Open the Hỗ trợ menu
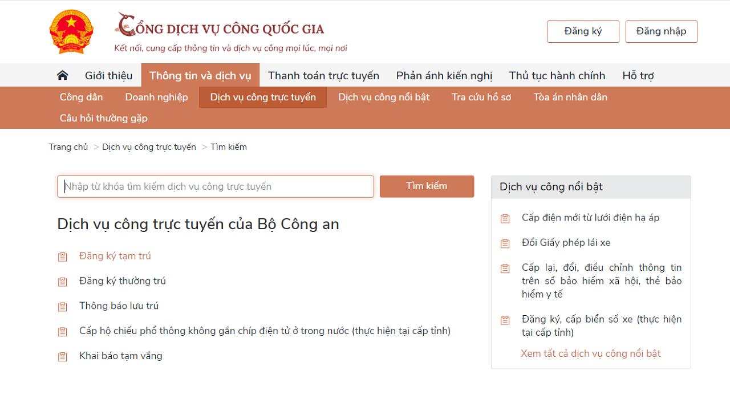Screen dimensions: 730x399 click(638, 75)
